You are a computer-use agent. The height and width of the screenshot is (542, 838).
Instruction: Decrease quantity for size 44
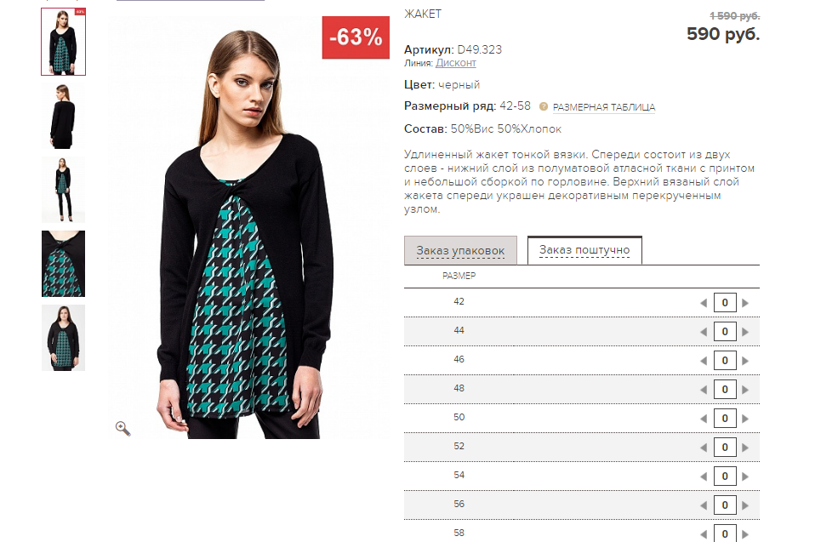[x=704, y=332]
